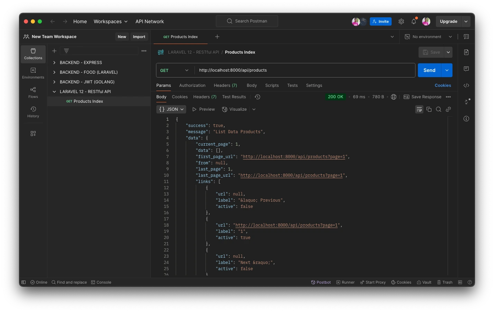Add a new request tab

click(217, 37)
